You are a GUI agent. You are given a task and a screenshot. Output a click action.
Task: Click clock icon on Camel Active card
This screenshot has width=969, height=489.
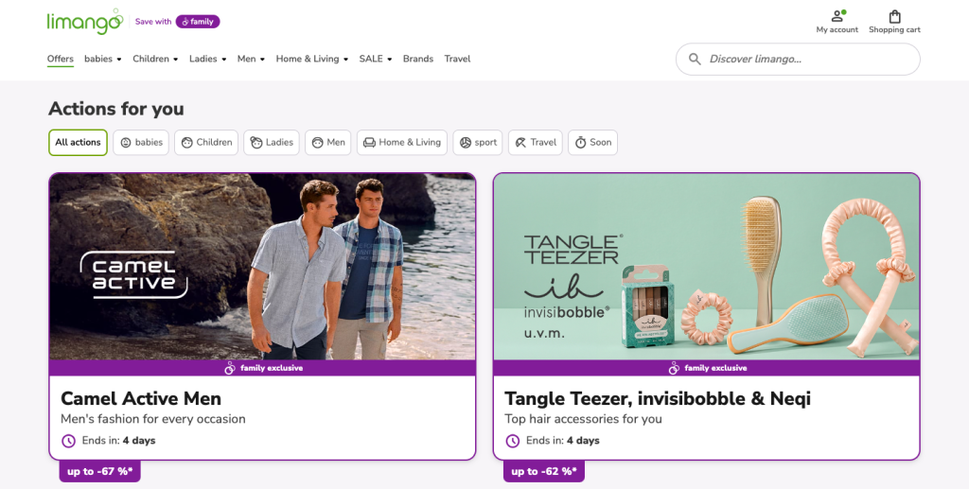point(68,441)
